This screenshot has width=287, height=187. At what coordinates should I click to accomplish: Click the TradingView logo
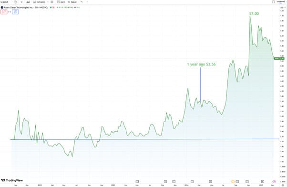tap(12, 181)
